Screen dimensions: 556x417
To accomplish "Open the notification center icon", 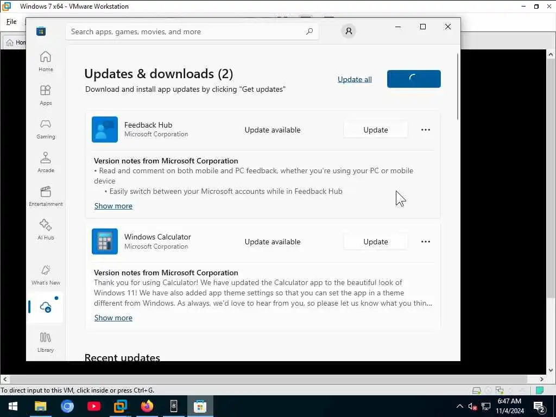I will 539,406.
